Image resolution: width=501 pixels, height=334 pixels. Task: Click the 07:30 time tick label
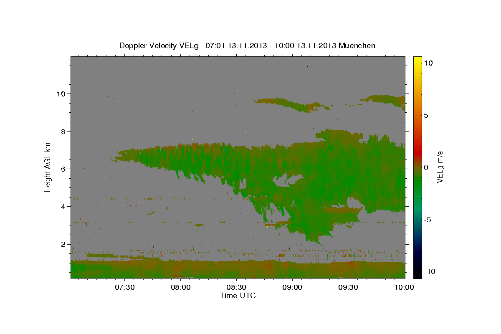pos(125,287)
